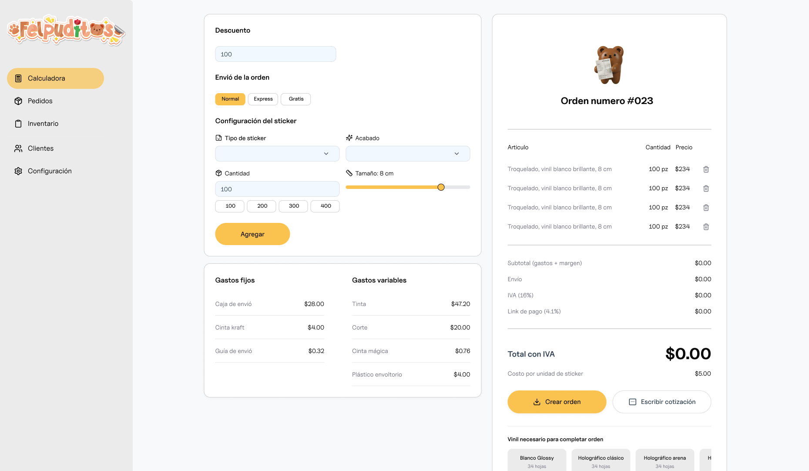Click the Tinta $47.20 value

tap(460, 304)
